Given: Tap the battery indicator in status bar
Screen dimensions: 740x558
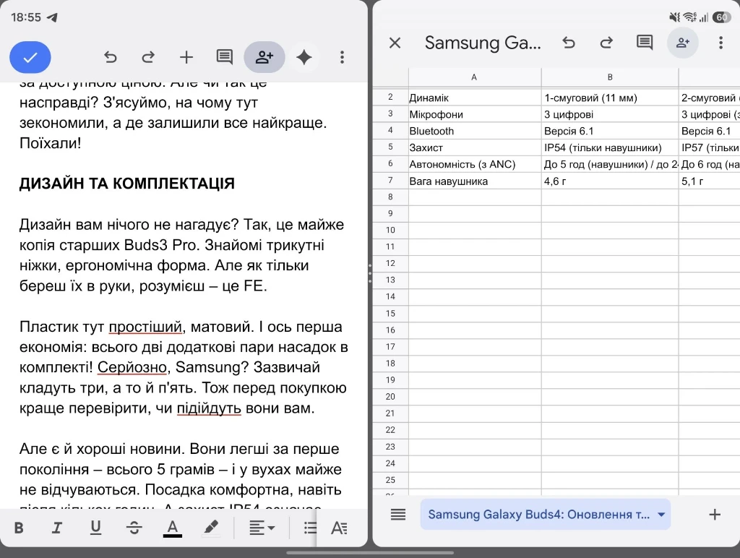Looking at the screenshot, I should click(x=721, y=17).
